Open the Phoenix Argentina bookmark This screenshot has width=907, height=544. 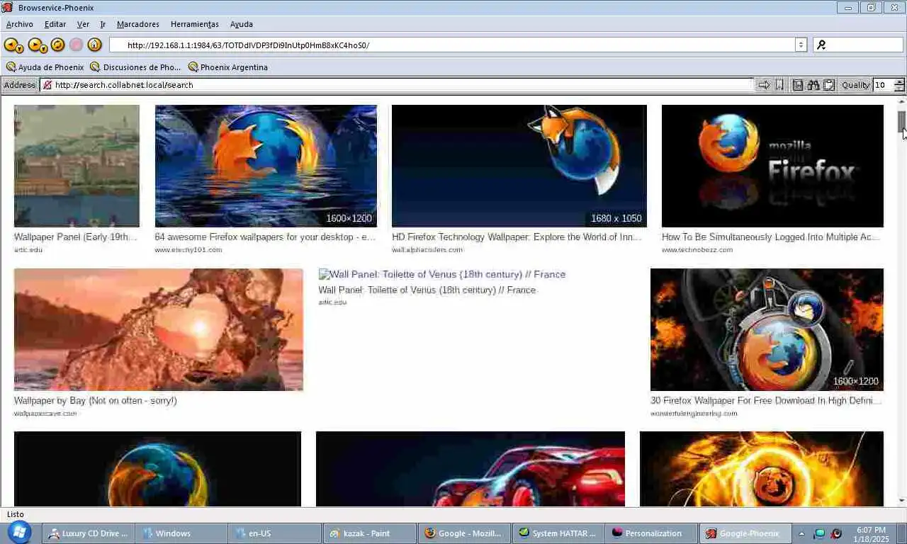228,67
